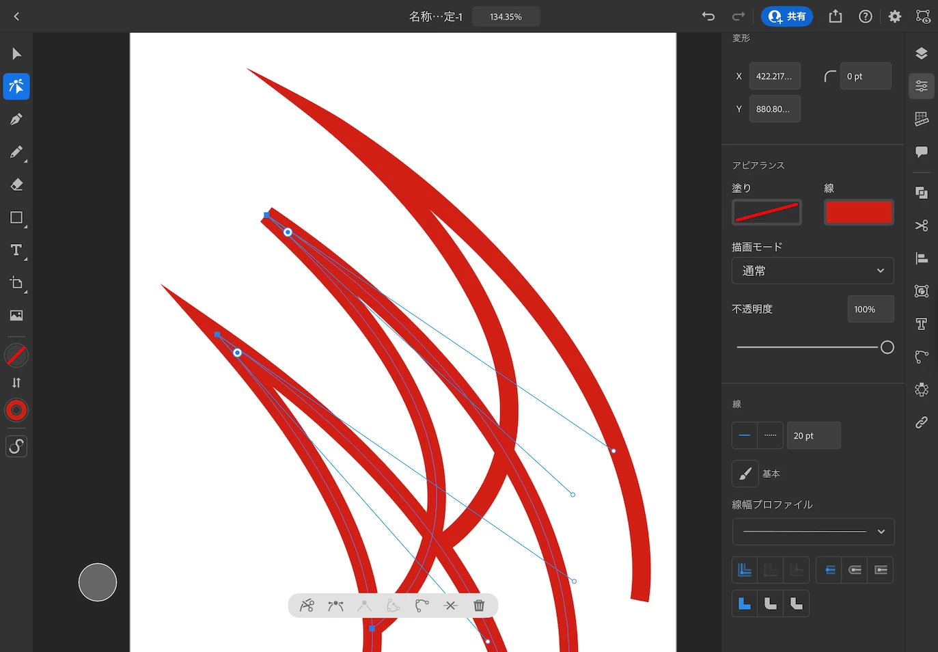This screenshot has width=938, height=652.
Task: Open the 描画モード blend mode dropdown
Action: click(813, 271)
